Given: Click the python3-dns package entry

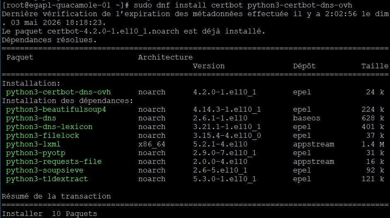Looking at the screenshot, I should pyautogui.click(x=31, y=118).
